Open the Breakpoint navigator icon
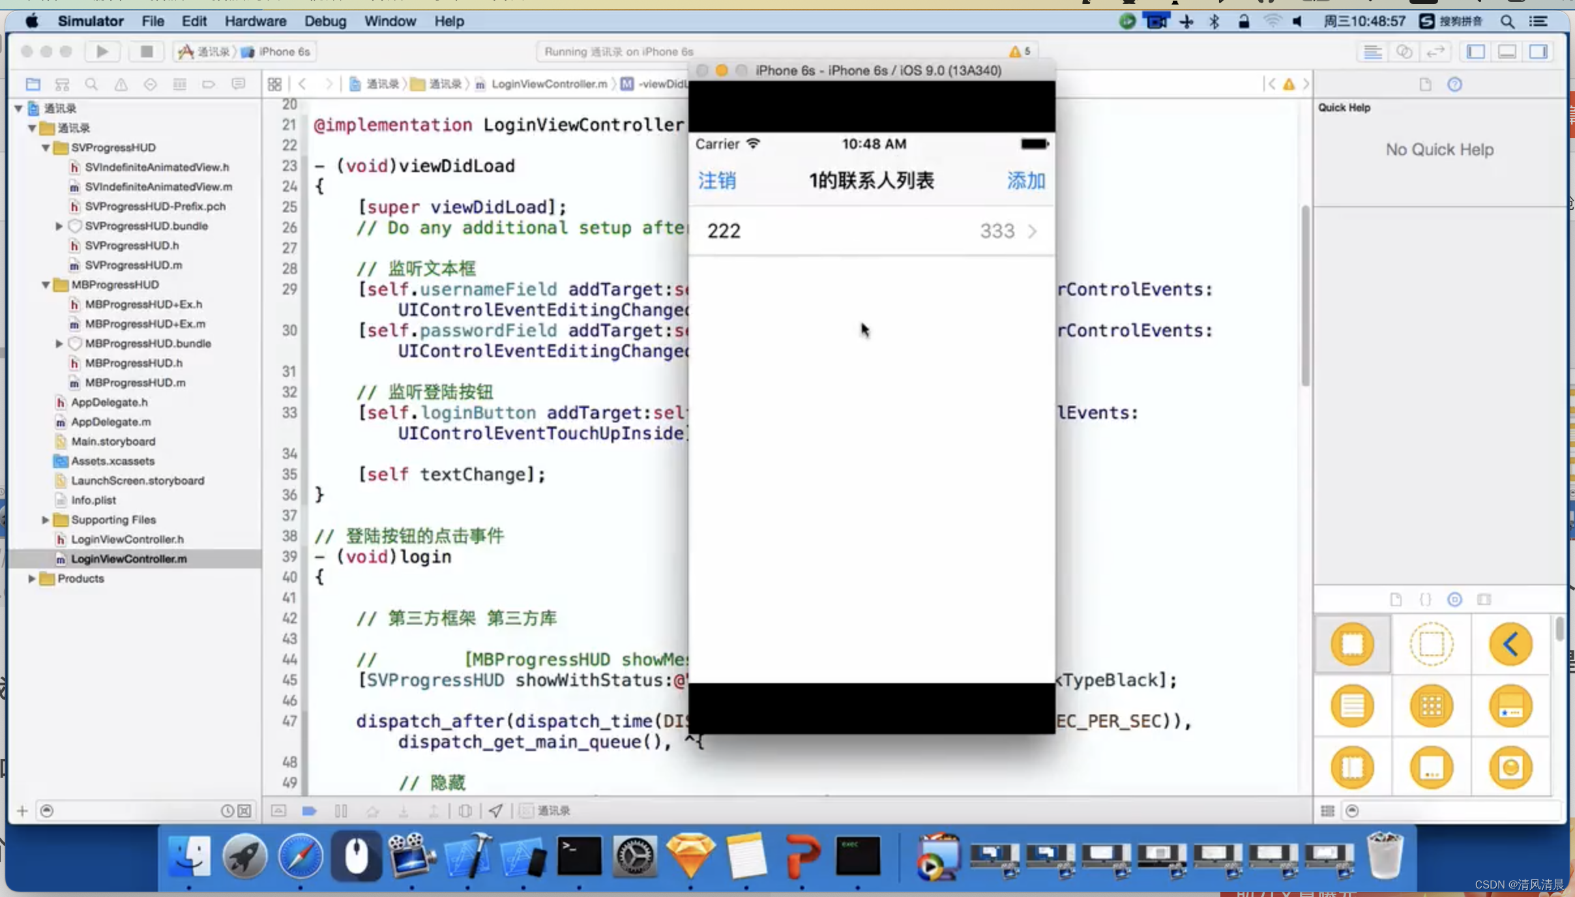Viewport: 1575px width, 897px height. pyautogui.click(x=209, y=84)
